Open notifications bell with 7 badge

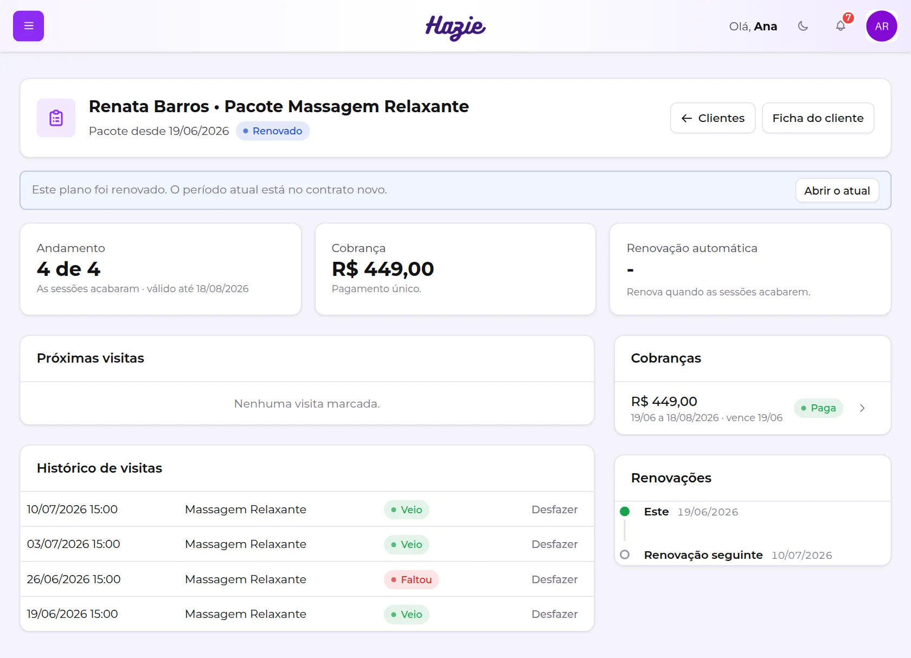pyautogui.click(x=841, y=26)
